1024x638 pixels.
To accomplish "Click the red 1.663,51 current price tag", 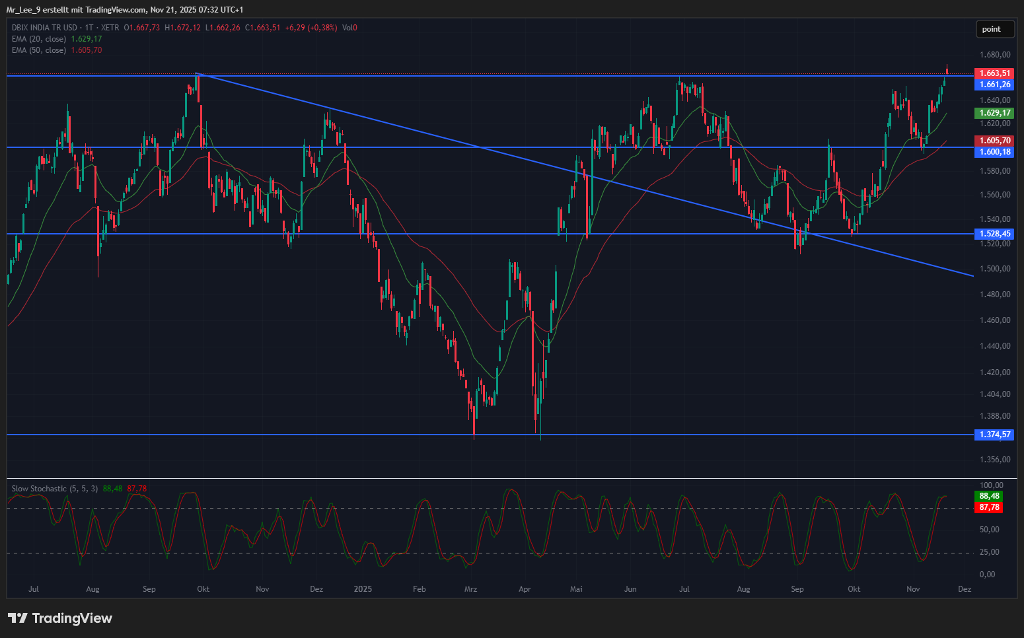I will pyautogui.click(x=994, y=73).
